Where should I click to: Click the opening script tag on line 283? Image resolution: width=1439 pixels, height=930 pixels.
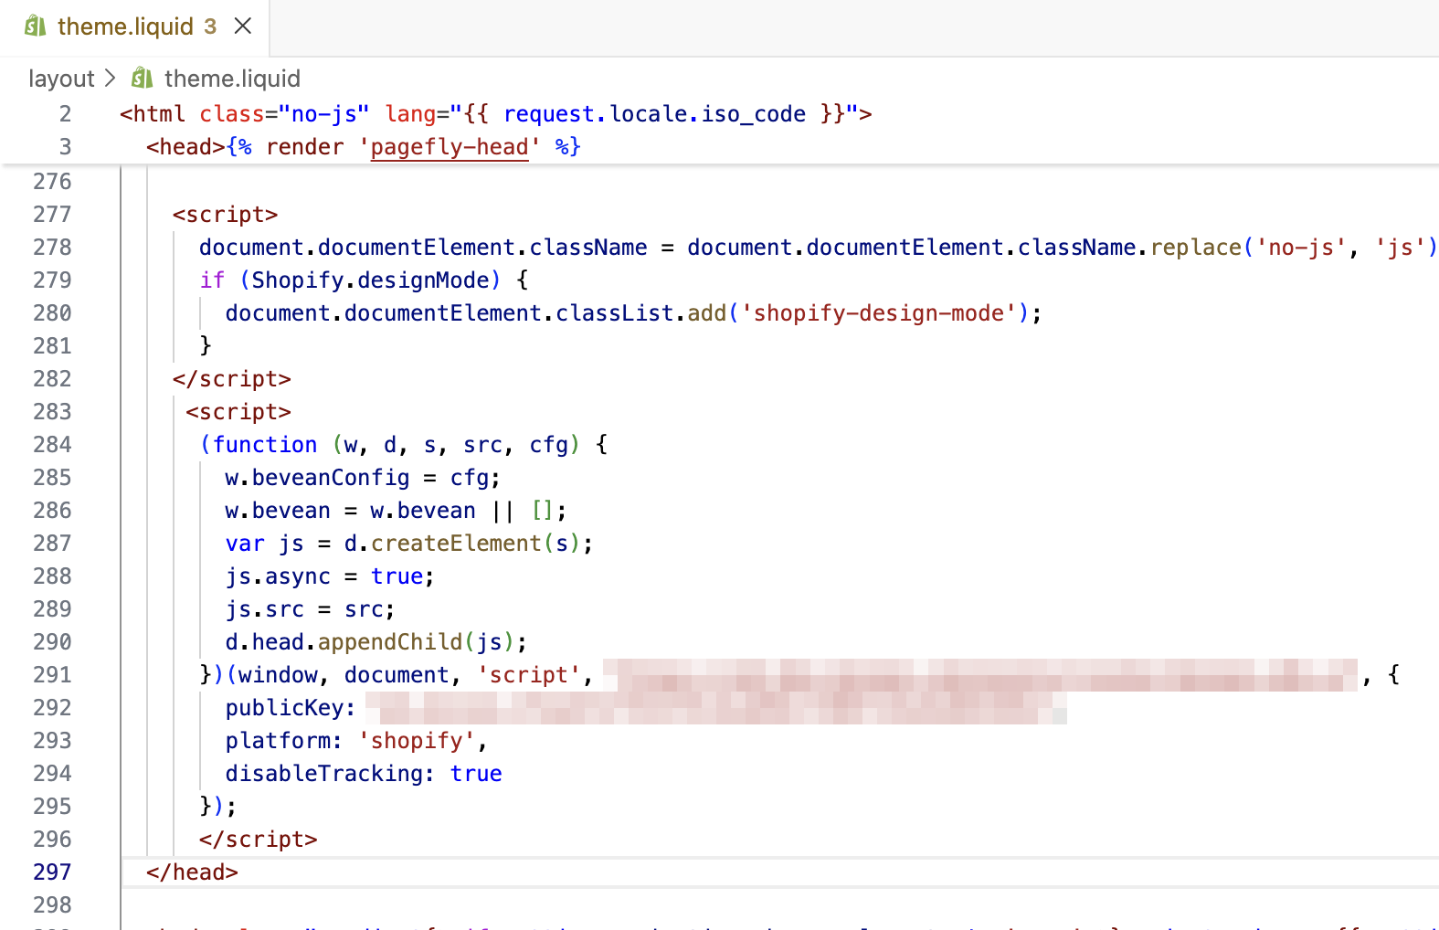tap(238, 412)
